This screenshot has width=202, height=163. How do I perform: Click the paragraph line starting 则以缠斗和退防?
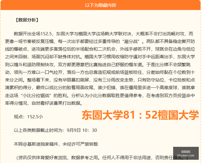[x=98, y=64]
